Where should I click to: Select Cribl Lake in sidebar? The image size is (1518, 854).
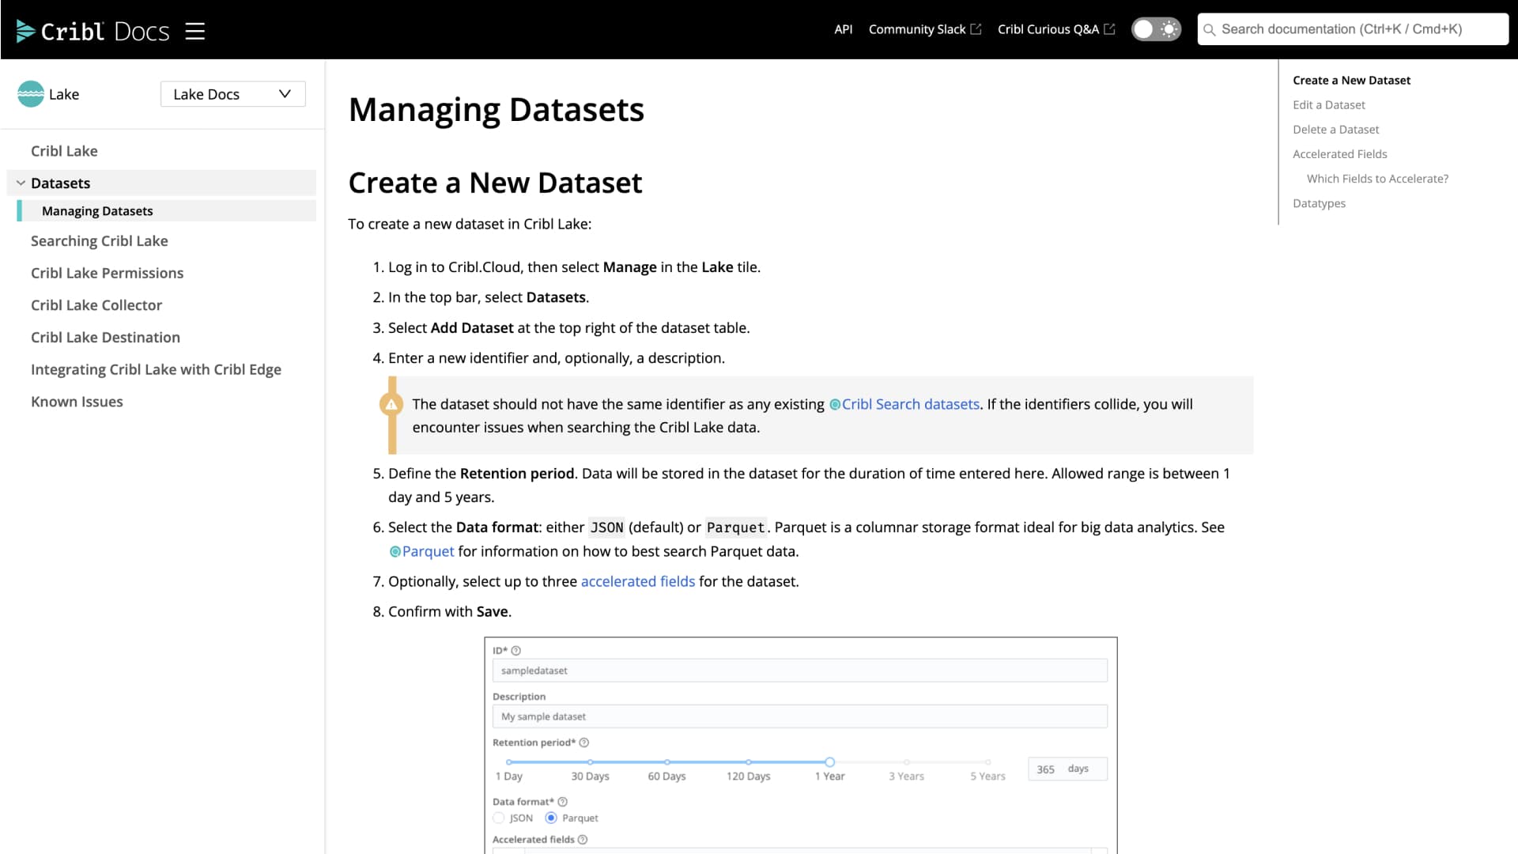point(64,151)
